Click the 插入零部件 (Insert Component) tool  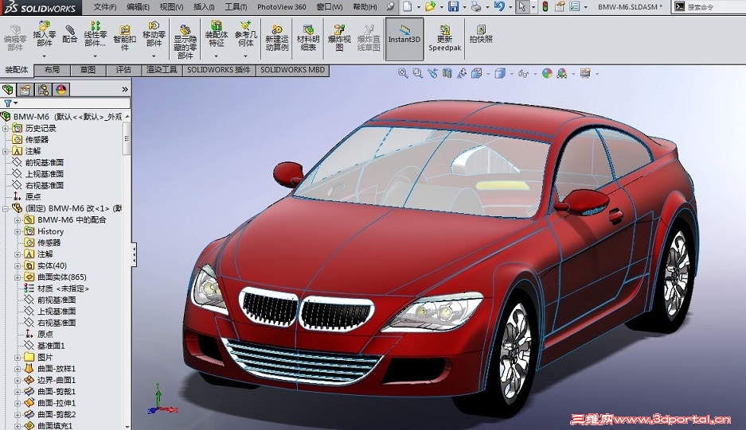45,34
